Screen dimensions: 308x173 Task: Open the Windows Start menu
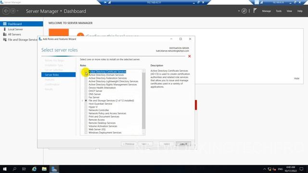(5, 169)
